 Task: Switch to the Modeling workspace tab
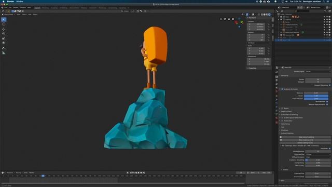(45, 8)
